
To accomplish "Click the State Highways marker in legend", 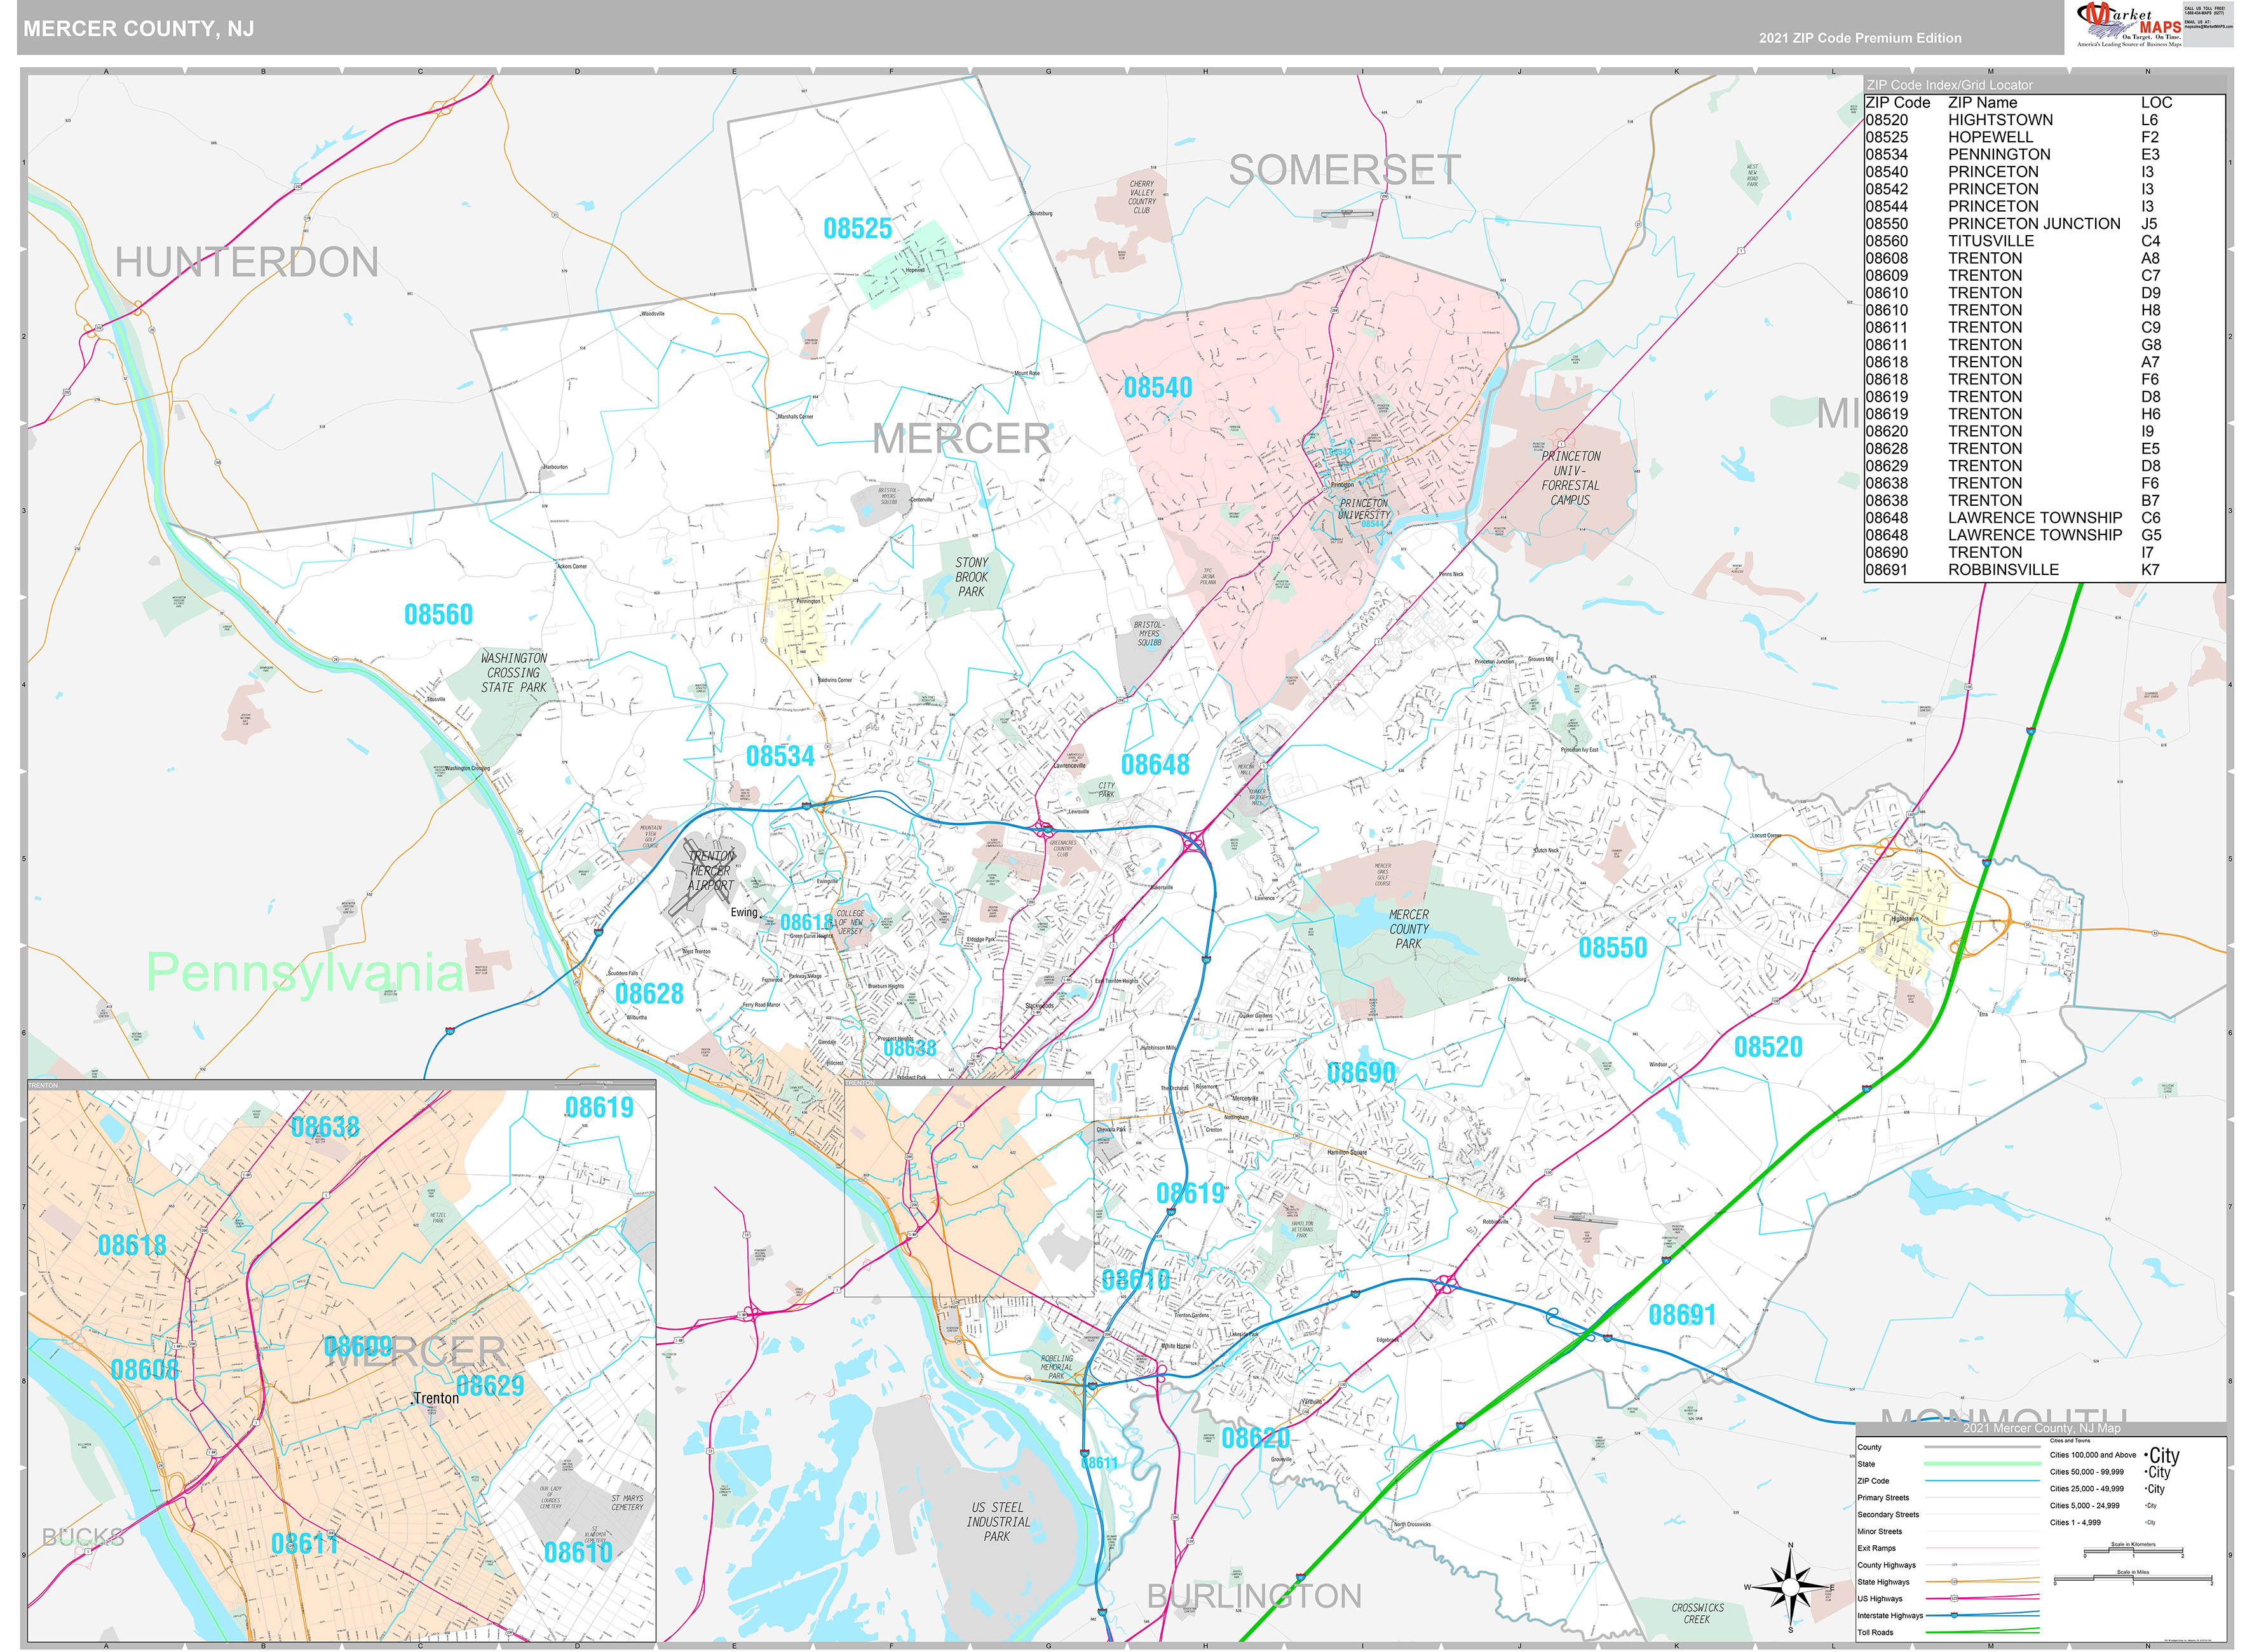I will click(x=1954, y=1582).
